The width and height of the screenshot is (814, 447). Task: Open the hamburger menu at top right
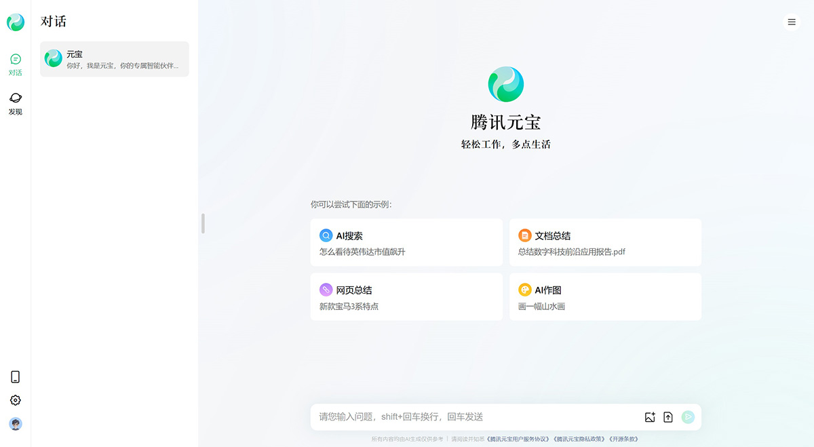[792, 22]
